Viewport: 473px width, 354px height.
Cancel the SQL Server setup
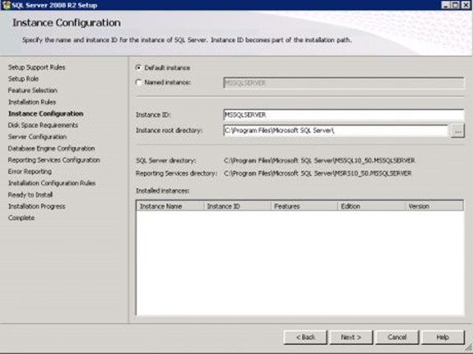[x=397, y=337]
